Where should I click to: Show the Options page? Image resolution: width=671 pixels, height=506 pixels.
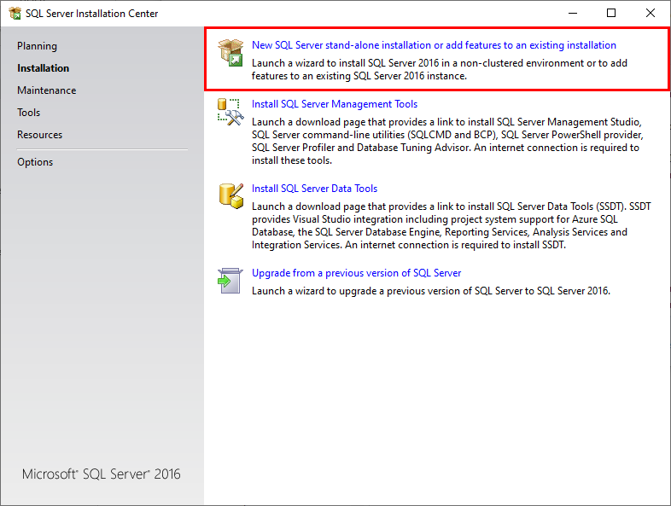coord(35,162)
